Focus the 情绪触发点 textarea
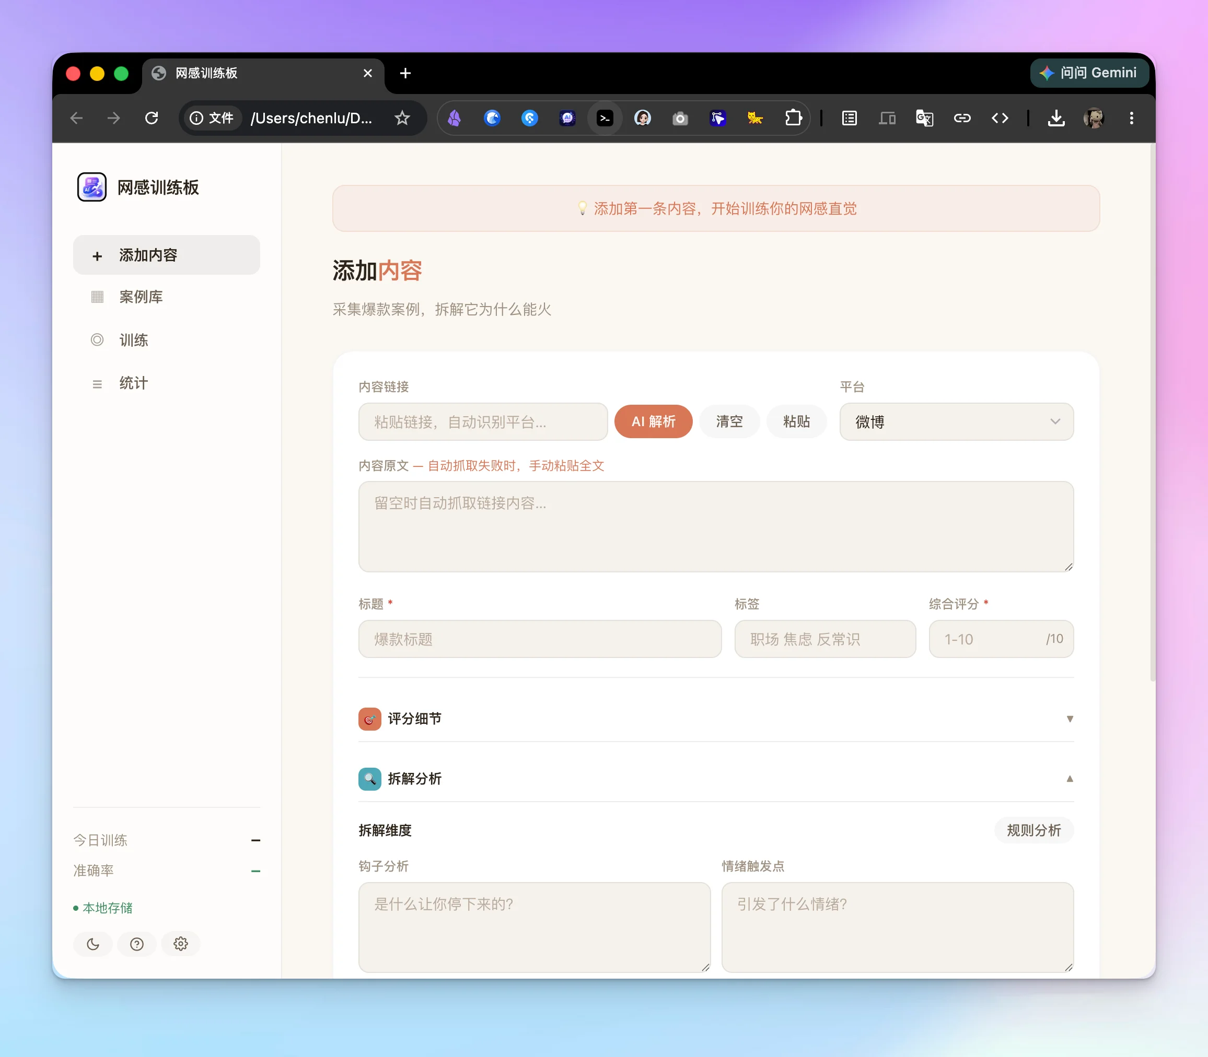The height and width of the screenshot is (1057, 1208). tap(898, 927)
